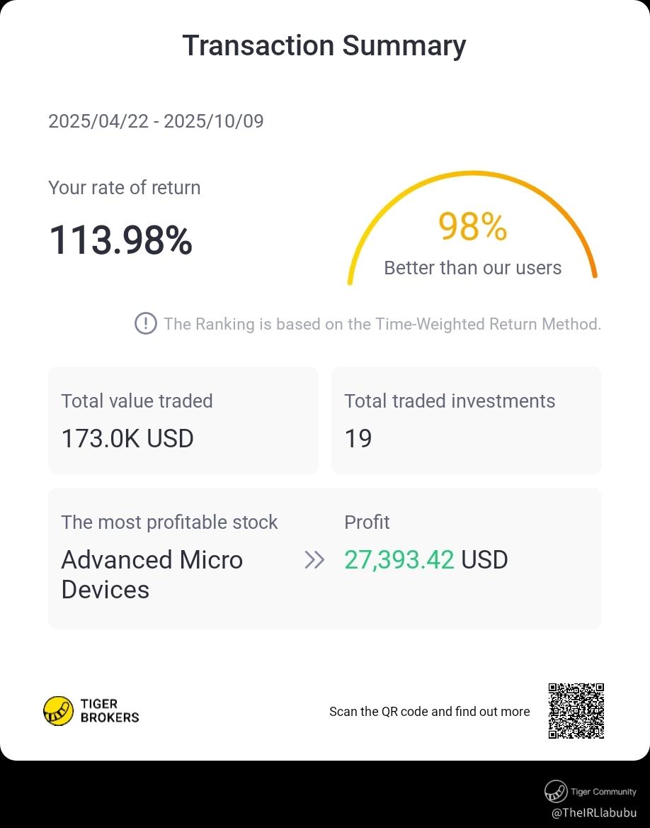
Task: Click the double chevron arrow before Profit
Action: tap(314, 560)
